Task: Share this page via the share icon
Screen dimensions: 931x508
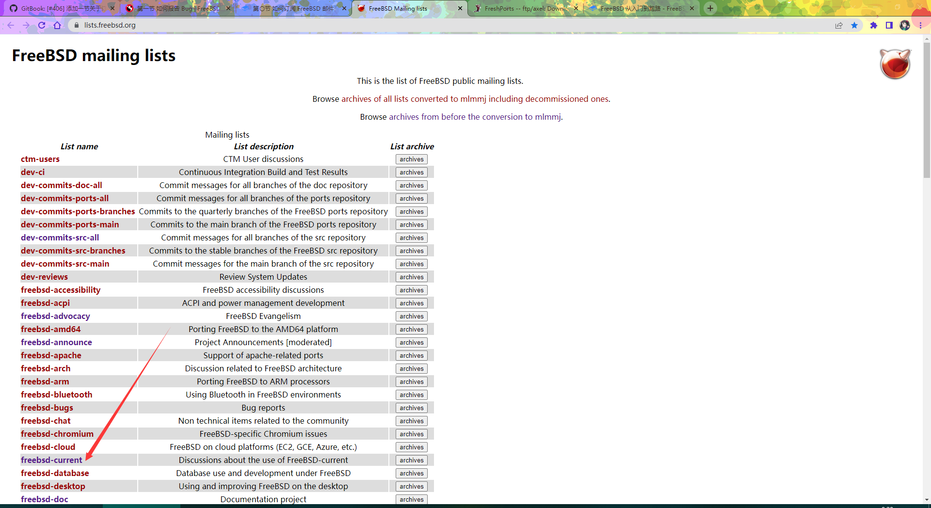Action: (839, 25)
